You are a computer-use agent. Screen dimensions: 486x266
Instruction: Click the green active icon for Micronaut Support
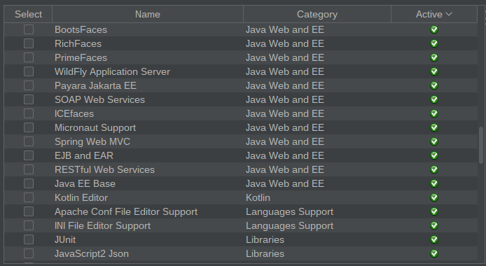coord(434,127)
